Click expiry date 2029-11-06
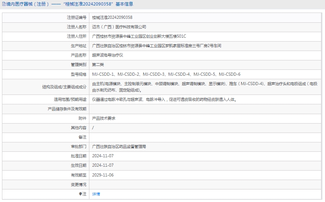Image resolution: width=325 pixels, height=202 pixels. (103, 175)
